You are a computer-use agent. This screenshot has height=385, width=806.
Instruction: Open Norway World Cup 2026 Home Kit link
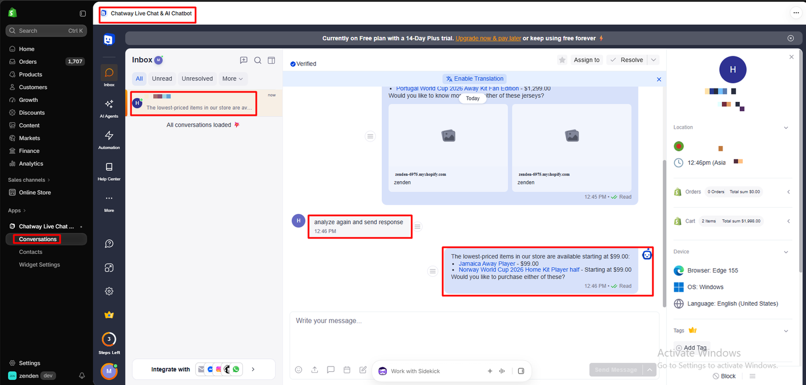(x=519, y=269)
